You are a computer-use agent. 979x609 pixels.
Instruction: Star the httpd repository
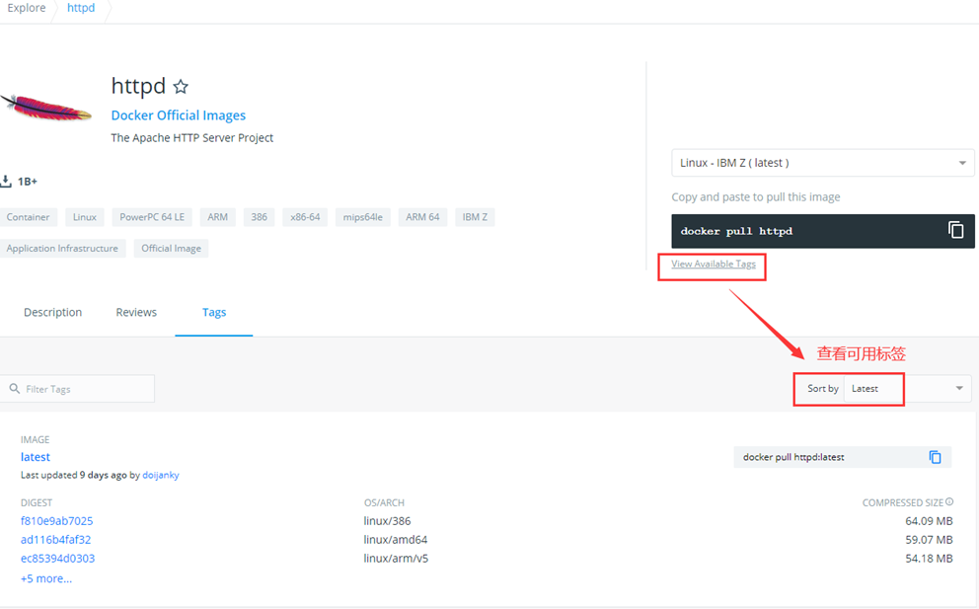181,86
